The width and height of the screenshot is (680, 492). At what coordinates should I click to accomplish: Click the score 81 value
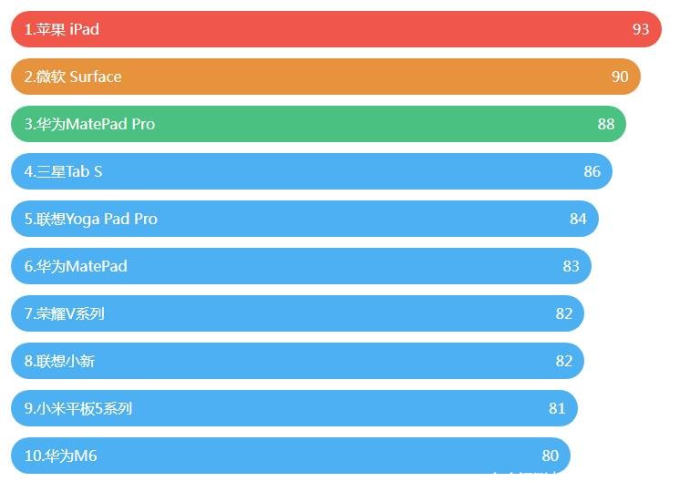point(557,408)
